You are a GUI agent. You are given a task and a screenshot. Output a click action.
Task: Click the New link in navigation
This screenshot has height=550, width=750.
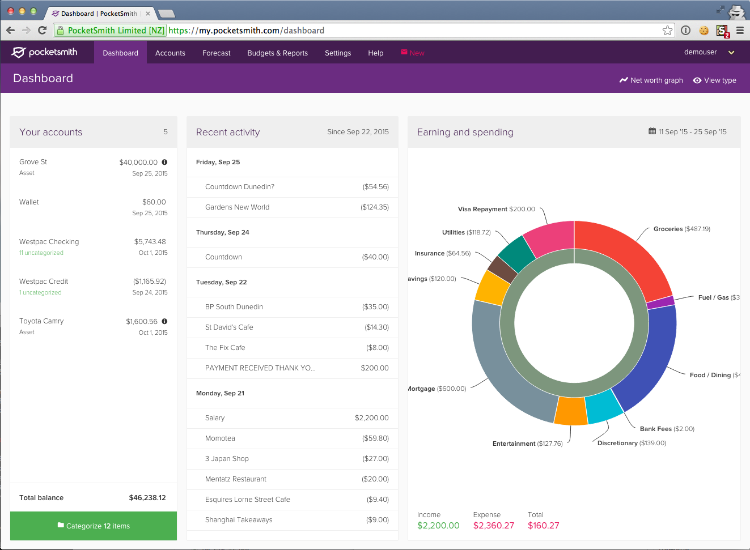[x=412, y=53]
